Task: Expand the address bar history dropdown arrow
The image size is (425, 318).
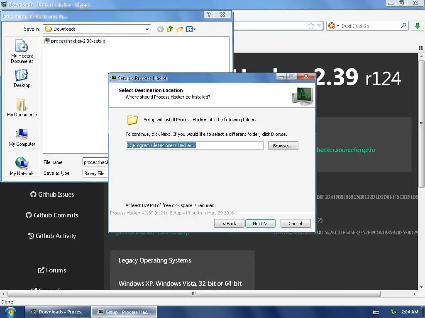Action: pos(319,26)
